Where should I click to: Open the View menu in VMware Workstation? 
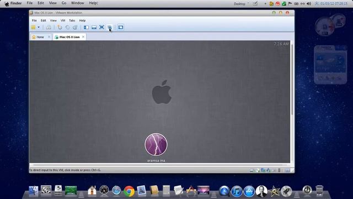pyautogui.click(x=53, y=20)
